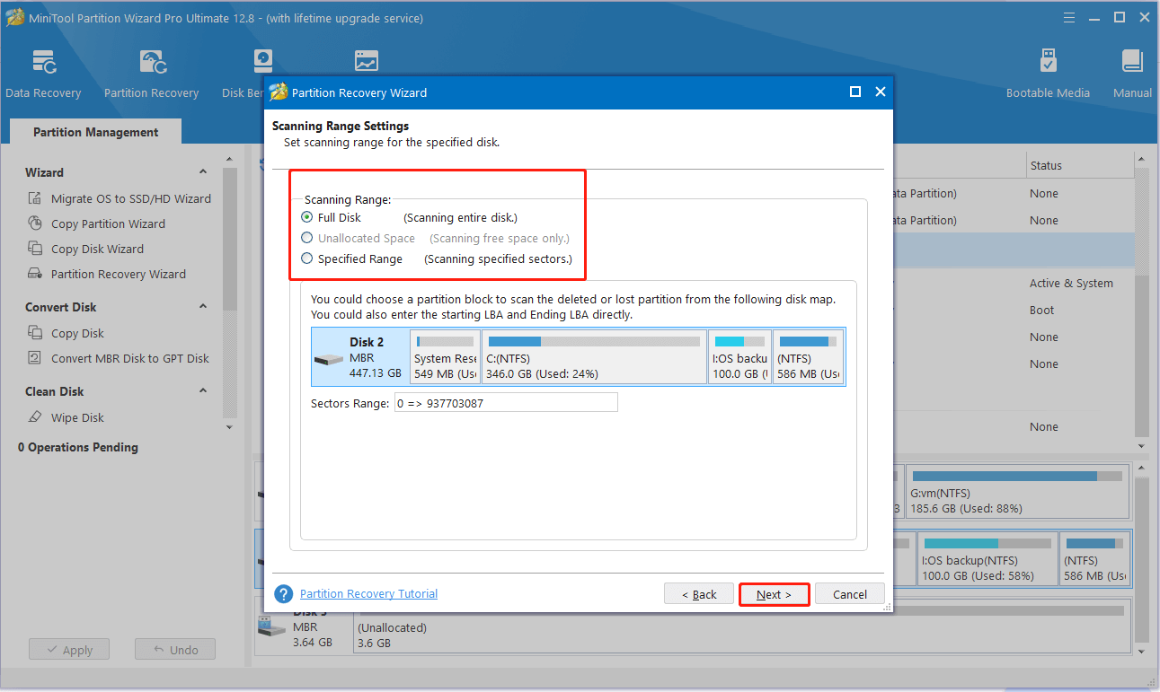Click the Boot status cell
Screen dimensions: 1160x692
[1042, 310]
